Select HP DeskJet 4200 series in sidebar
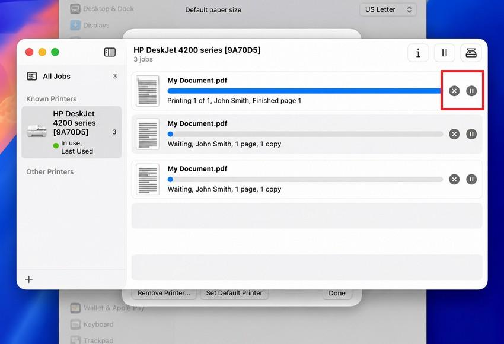 pos(72,132)
